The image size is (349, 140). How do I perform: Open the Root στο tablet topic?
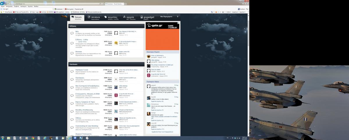point(156,70)
